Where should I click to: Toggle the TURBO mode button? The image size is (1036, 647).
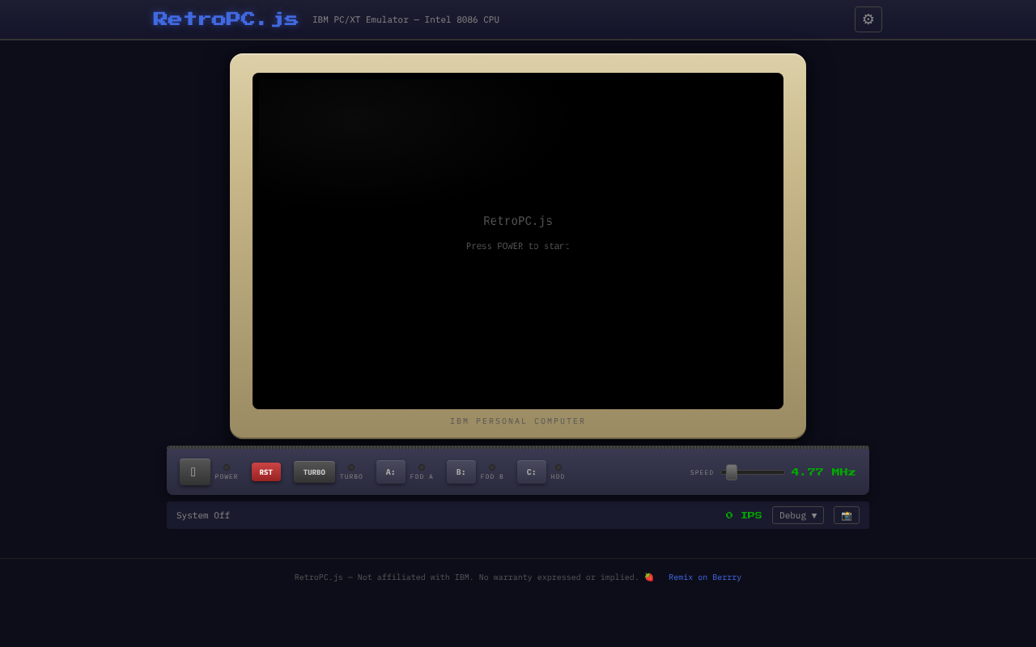click(x=314, y=472)
